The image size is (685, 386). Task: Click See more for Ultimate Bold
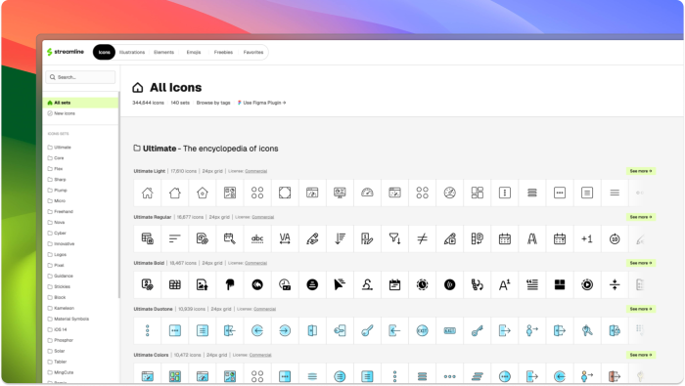[640, 263]
